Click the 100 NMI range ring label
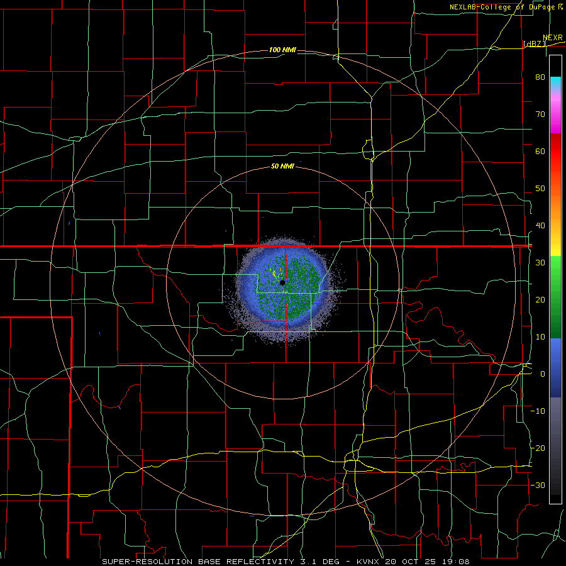 pos(282,50)
